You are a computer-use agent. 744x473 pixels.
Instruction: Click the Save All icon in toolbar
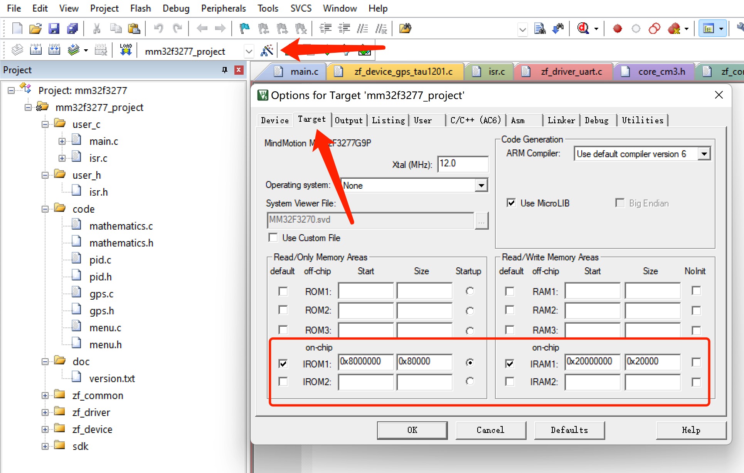(72, 29)
